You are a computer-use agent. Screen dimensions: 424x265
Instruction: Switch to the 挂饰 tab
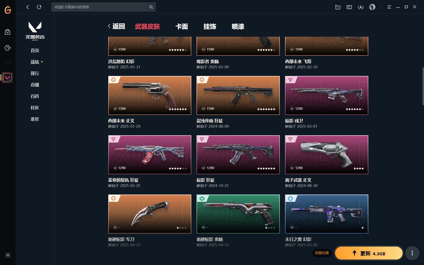pos(210,27)
